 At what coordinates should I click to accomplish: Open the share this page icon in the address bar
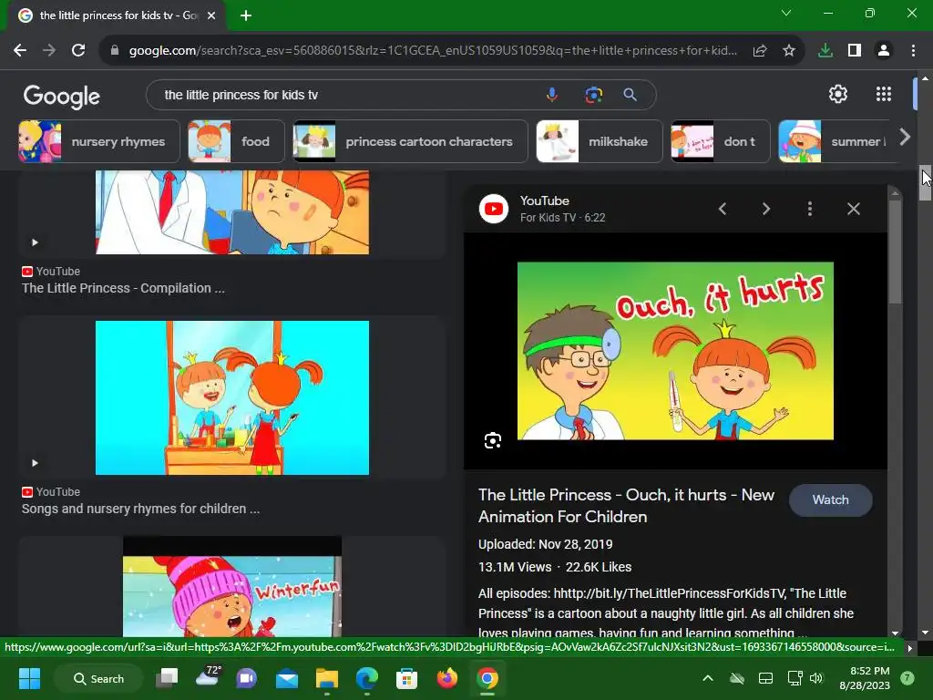tap(760, 51)
